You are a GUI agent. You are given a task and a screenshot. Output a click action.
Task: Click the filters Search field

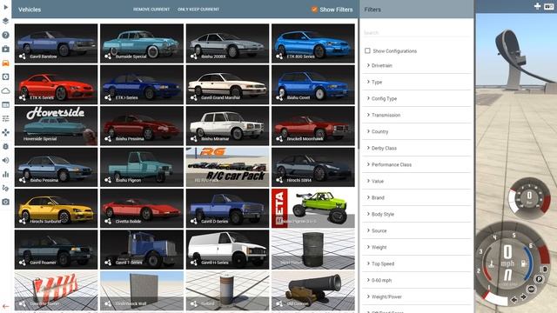coord(417,33)
